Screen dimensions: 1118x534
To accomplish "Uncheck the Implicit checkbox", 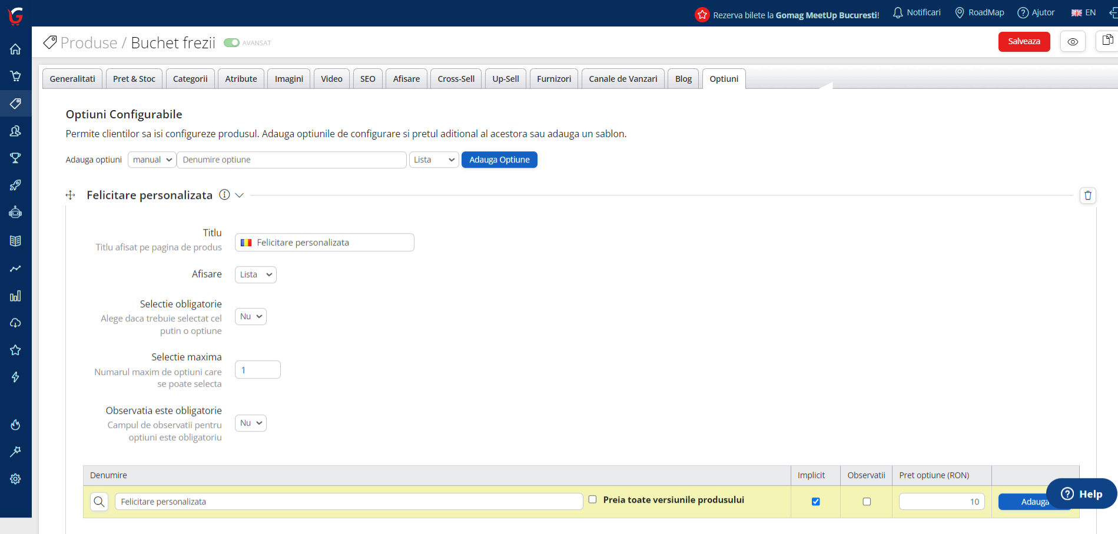I will point(815,502).
